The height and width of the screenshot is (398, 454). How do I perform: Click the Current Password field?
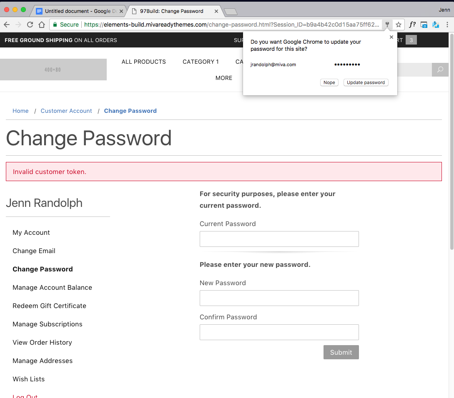point(279,239)
